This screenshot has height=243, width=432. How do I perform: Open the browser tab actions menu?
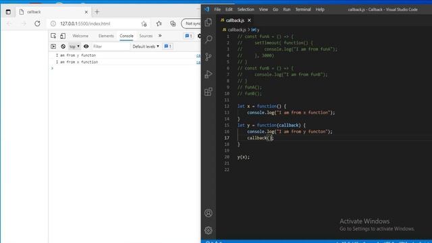click(8, 12)
